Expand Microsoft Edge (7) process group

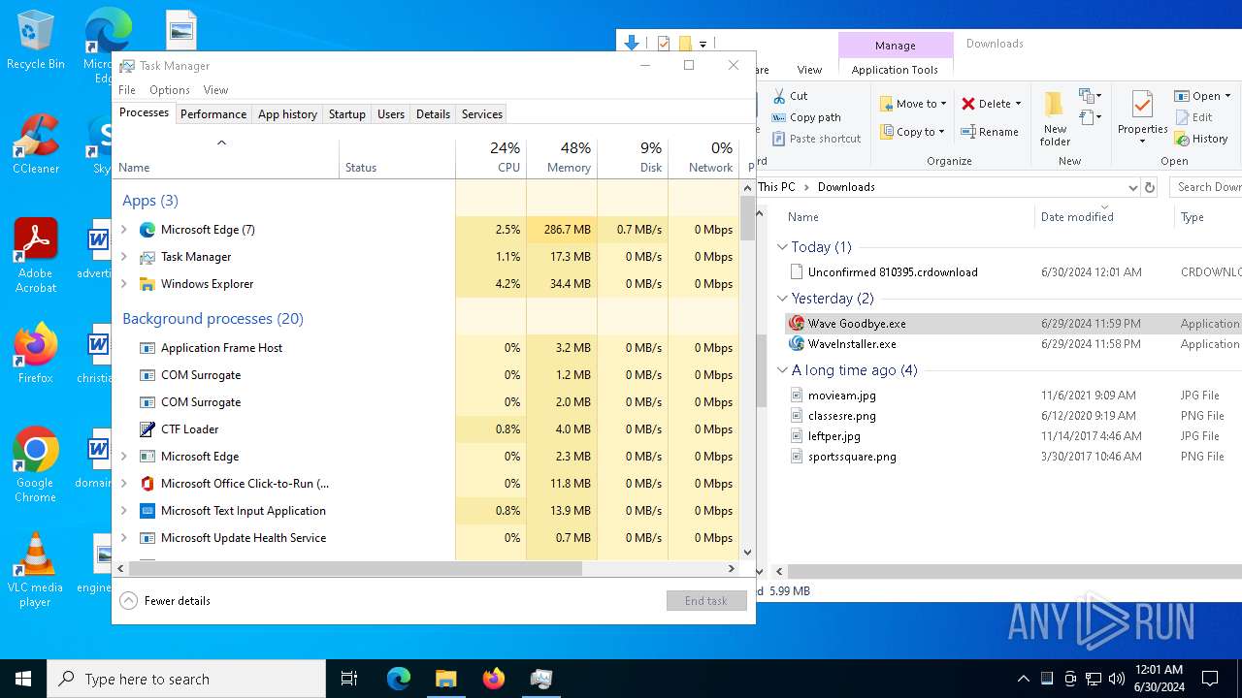pyautogui.click(x=124, y=230)
